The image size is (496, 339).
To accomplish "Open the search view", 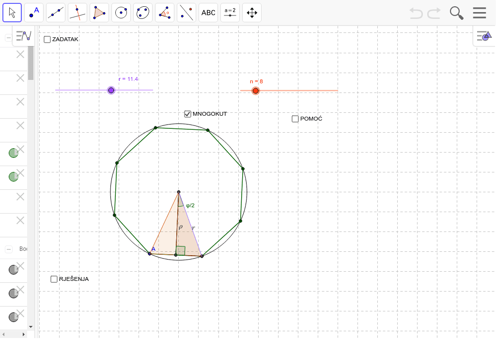I will coord(456,13).
